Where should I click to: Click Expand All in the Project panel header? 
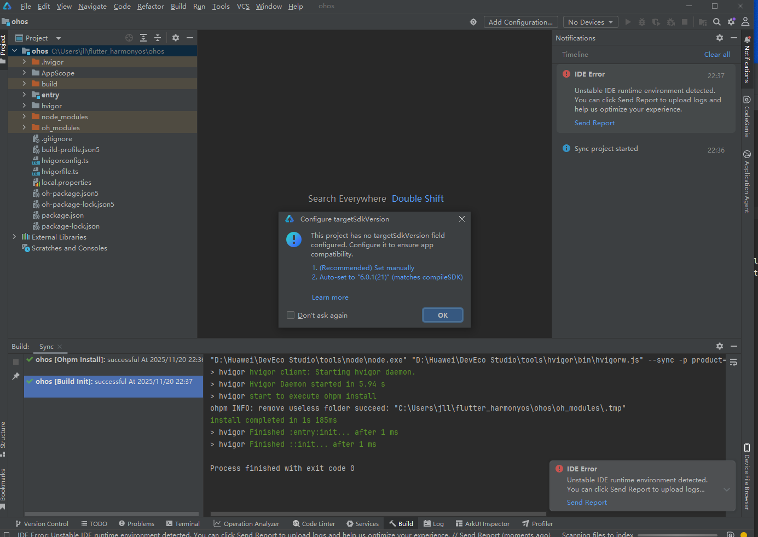pos(143,38)
